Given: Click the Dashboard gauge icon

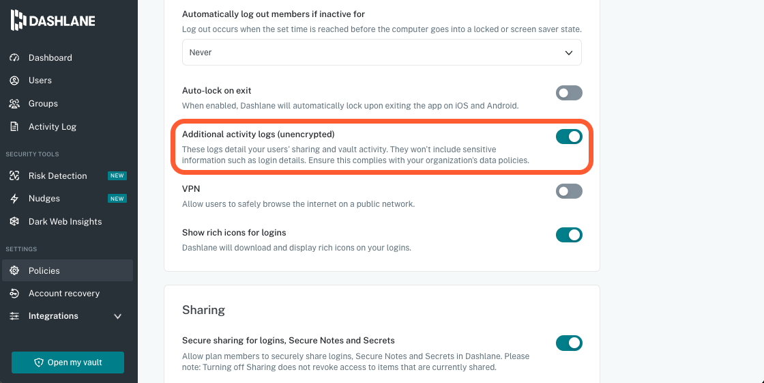Looking at the screenshot, I should (14, 58).
